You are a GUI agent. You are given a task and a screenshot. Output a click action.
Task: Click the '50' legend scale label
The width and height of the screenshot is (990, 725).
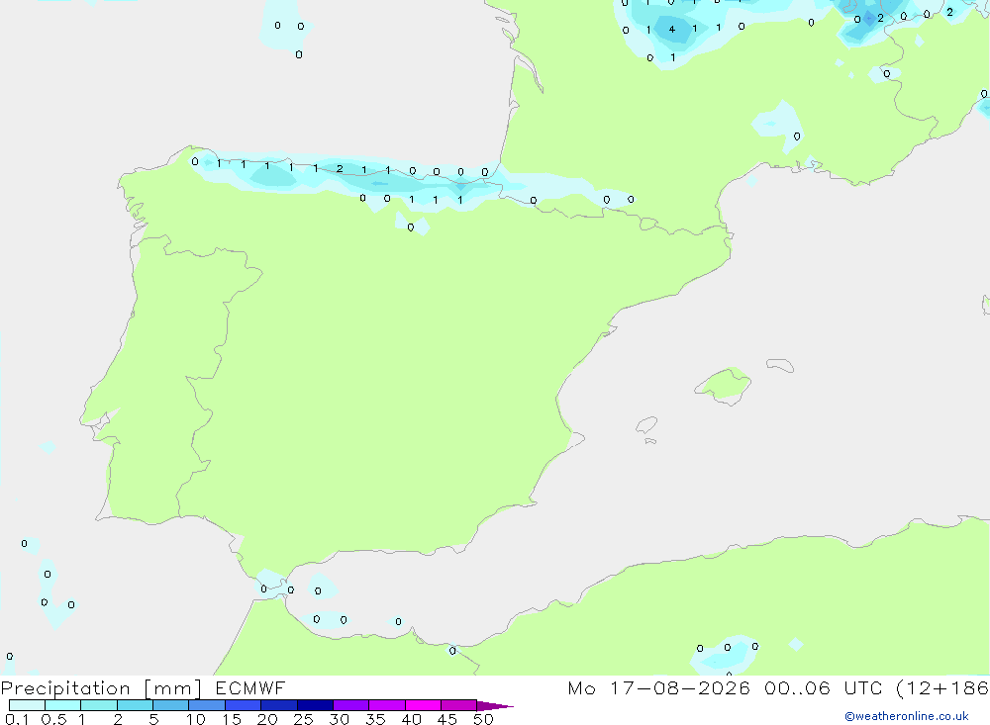pos(484,719)
